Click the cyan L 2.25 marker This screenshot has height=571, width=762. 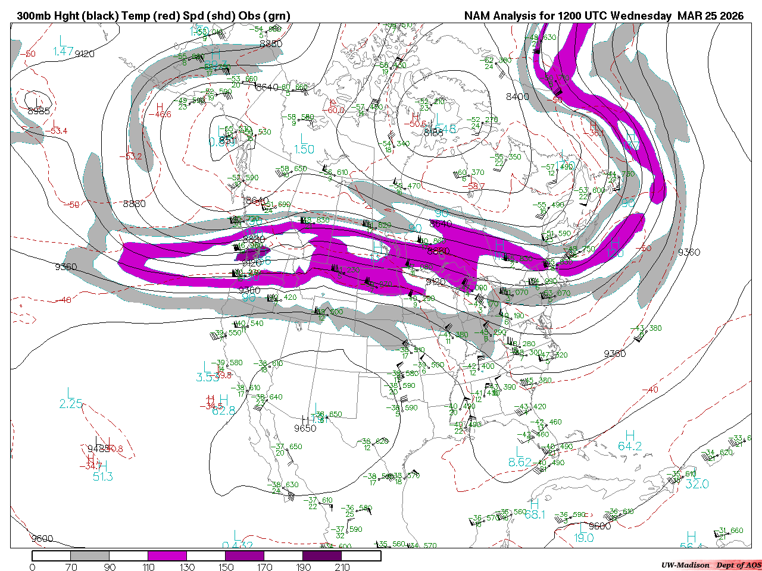pyautogui.click(x=70, y=399)
